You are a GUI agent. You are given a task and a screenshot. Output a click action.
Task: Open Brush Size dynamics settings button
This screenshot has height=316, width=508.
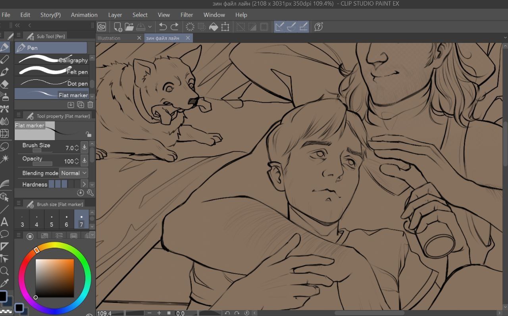coord(84,147)
